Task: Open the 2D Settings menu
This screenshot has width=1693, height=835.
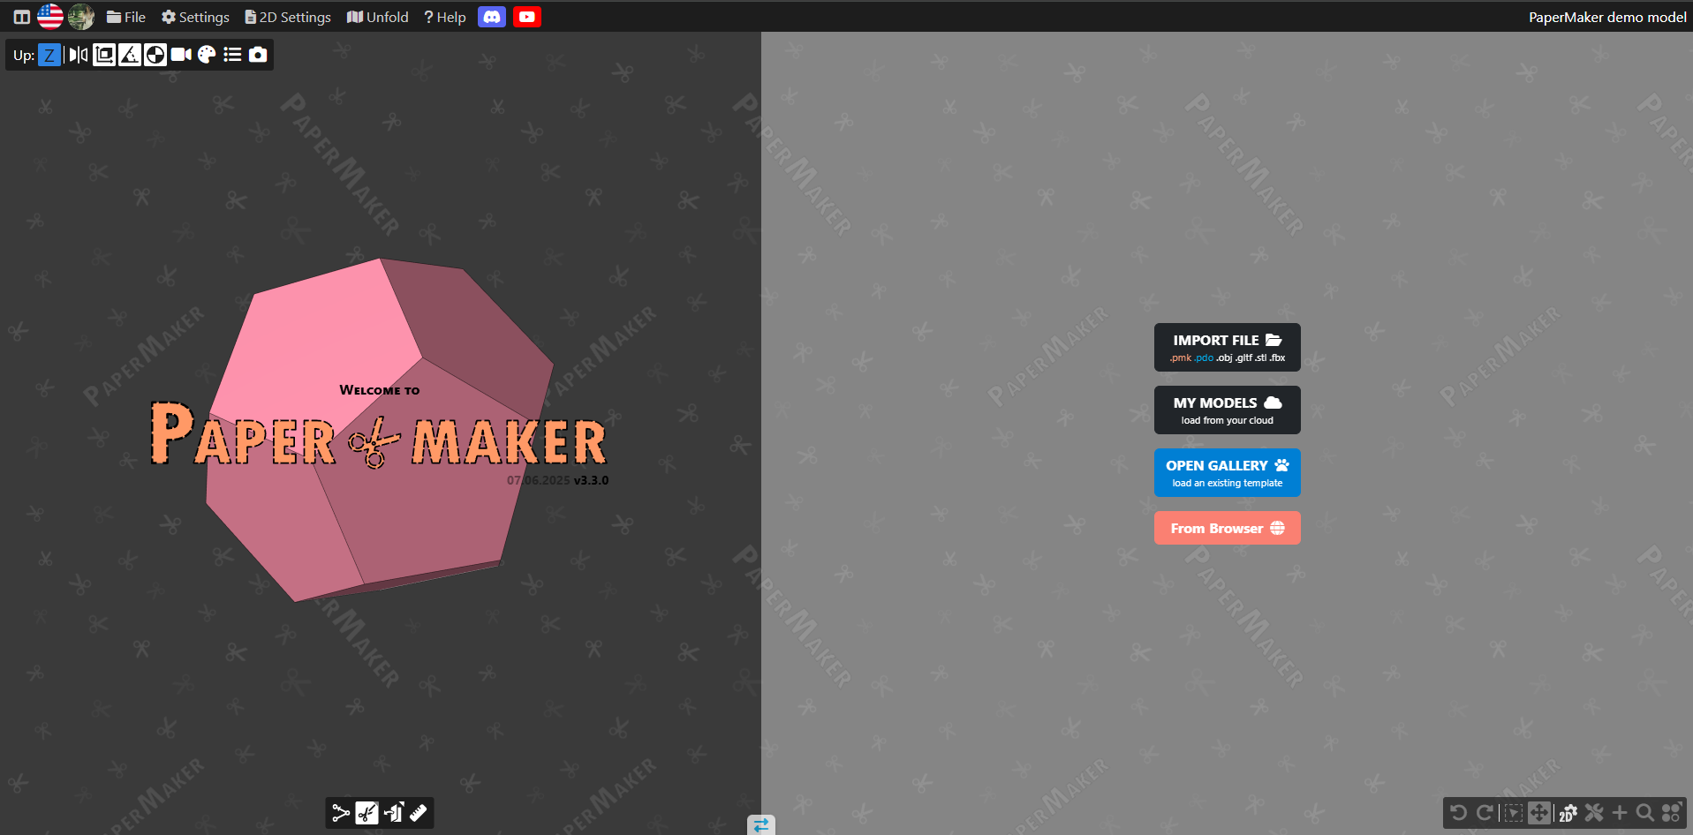Action: click(288, 17)
